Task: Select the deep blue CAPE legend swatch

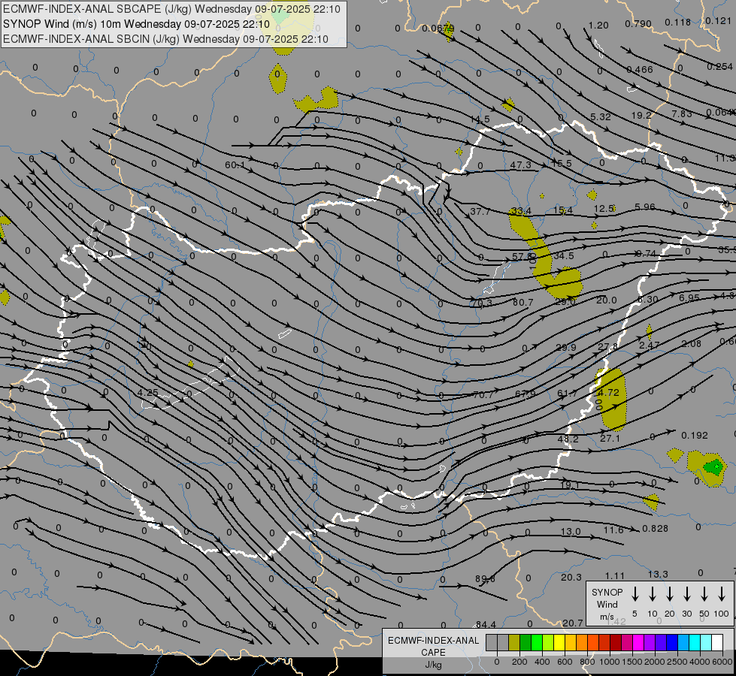Action: (x=671, y=642)
